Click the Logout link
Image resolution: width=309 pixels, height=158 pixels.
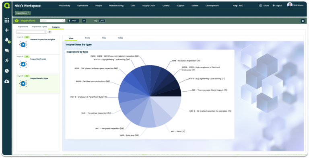277,6
